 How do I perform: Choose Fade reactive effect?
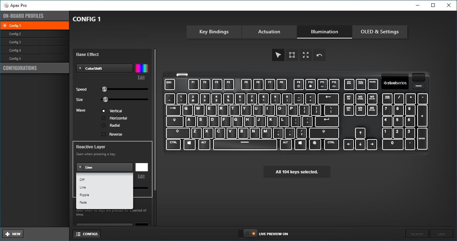pos(104,203)
